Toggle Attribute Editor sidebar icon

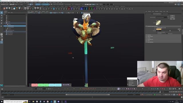[179, 4]
